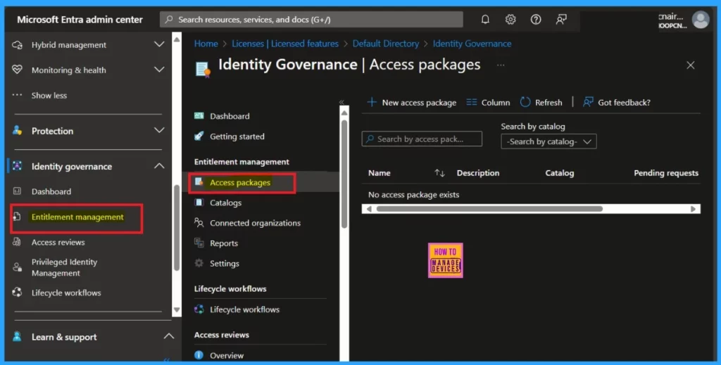The width and height of the screenshot is (721, 365).
Task: Click the top bar feedback person icon
Action: point(561,19)
